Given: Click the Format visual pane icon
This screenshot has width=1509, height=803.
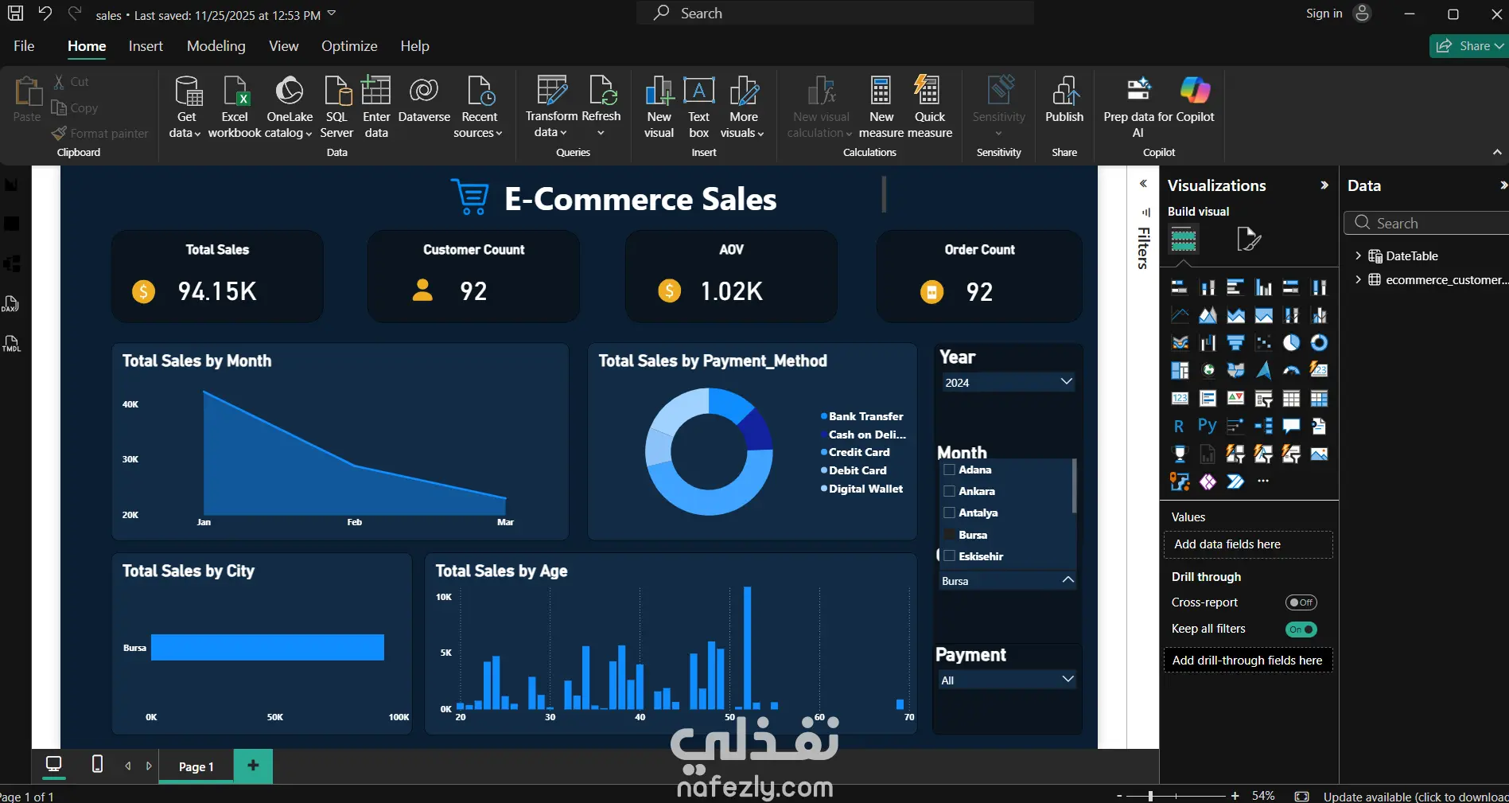Looking at the screenshot, I should pyautogui.click(x=1248, y=239).
